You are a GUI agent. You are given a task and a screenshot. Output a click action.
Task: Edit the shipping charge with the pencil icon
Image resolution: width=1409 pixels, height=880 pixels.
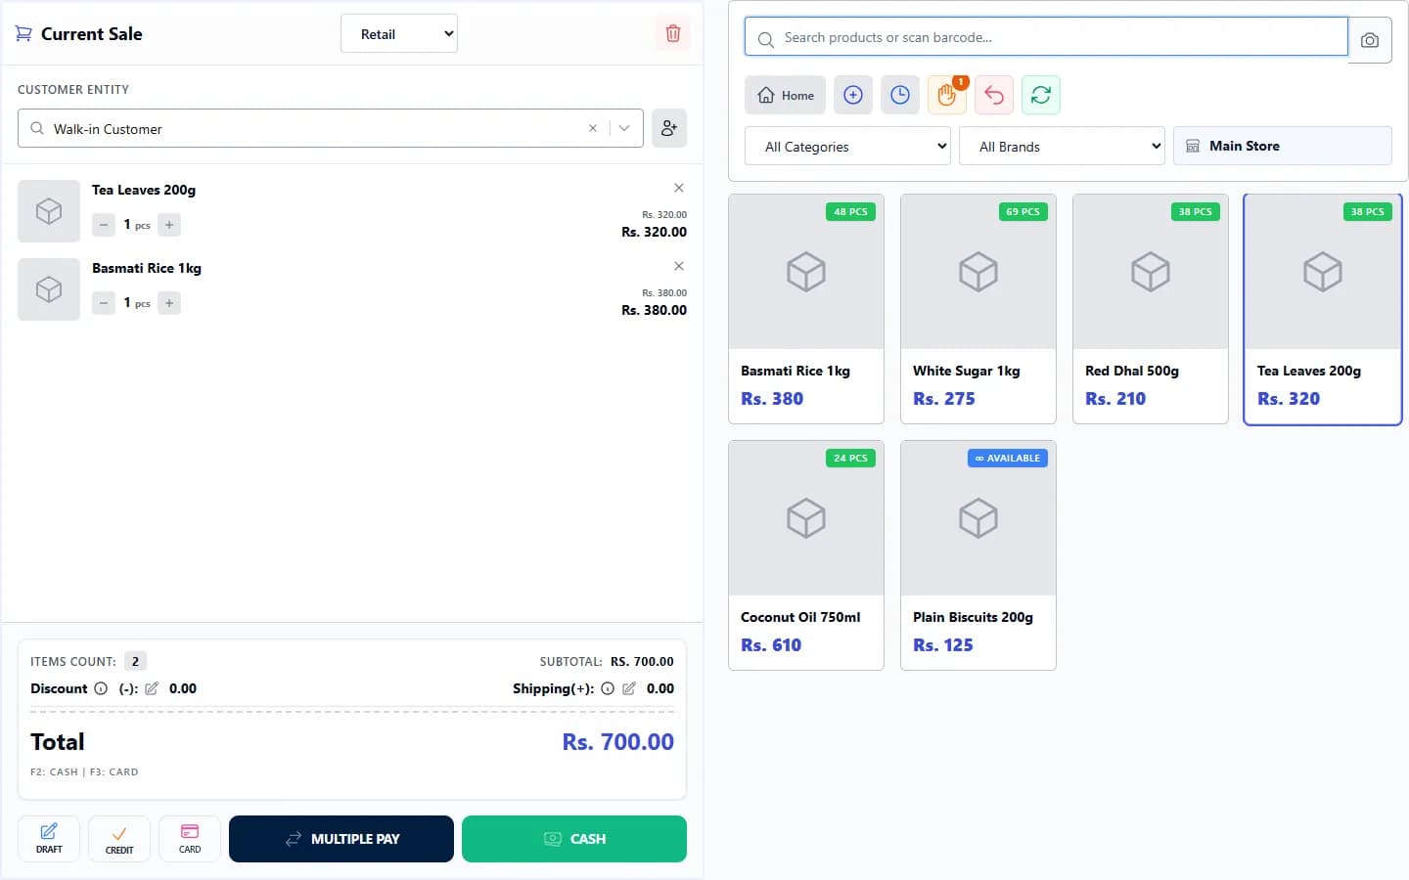[x=629, y=688]
